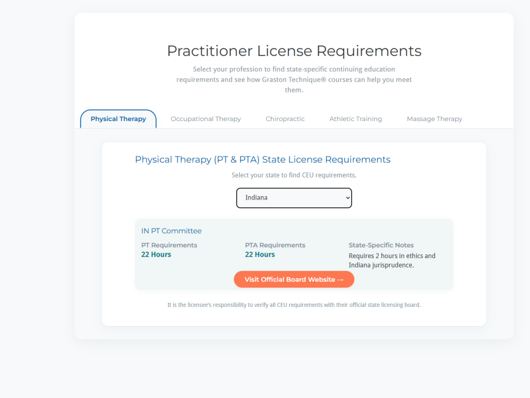
Task: Click Visit Official Board Website button
Action: point(294,279)
